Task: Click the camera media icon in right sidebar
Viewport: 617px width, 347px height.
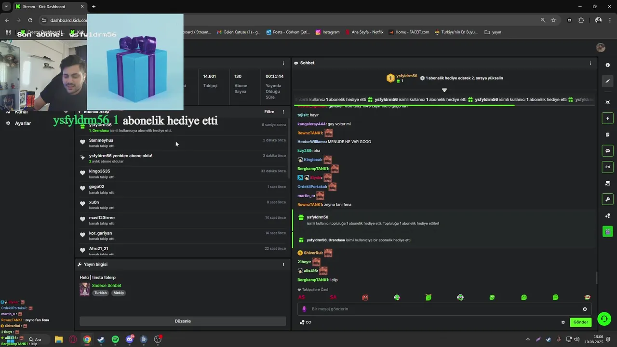Action: 607,183
